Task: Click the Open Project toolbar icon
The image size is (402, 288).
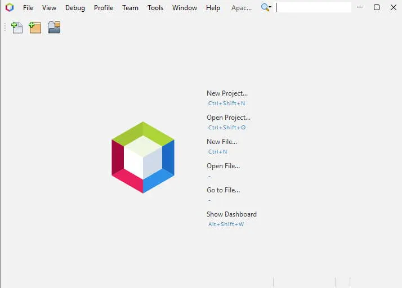Action: click(x=54, y=28)
